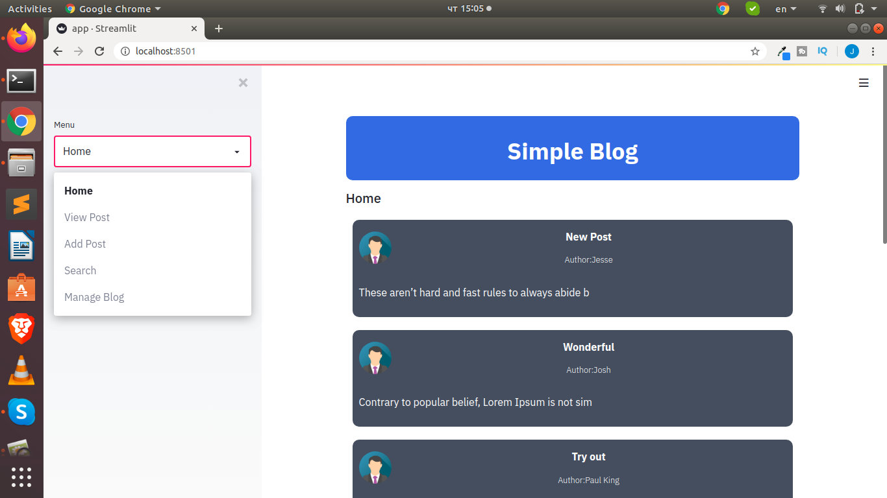Reload the localhost page
Screen dimensions: 887x498
tap(99, 51)
